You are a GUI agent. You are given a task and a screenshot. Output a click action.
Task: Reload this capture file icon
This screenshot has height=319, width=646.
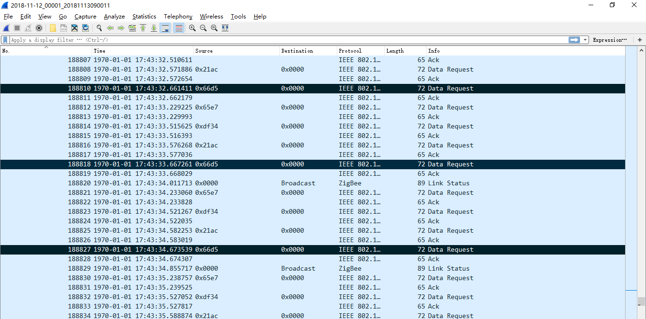click(x=85, y=28)
